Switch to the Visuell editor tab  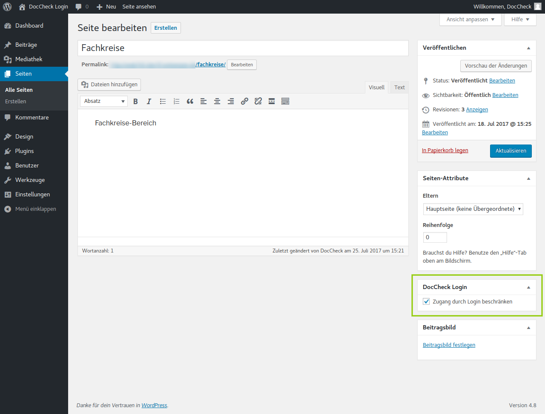point(376,88)
